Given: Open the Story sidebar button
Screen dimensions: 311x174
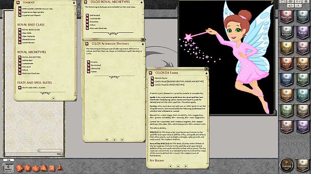Looking at the screenshot, I should coord(286,48).
